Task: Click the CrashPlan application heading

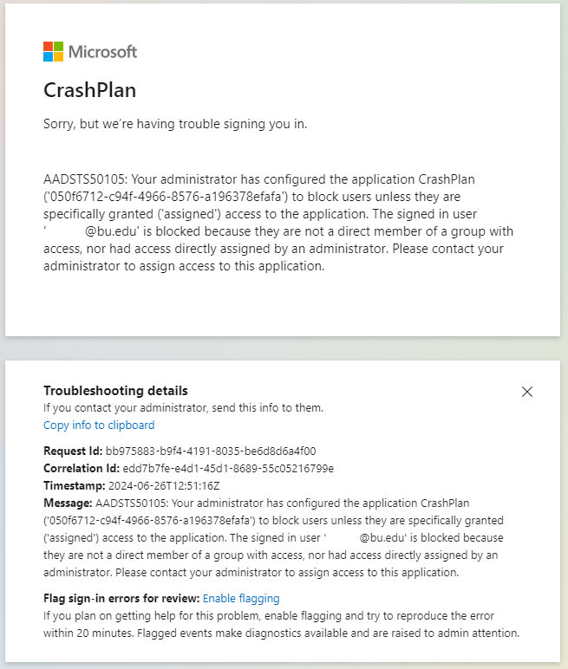Action: [x=89, y=90]
